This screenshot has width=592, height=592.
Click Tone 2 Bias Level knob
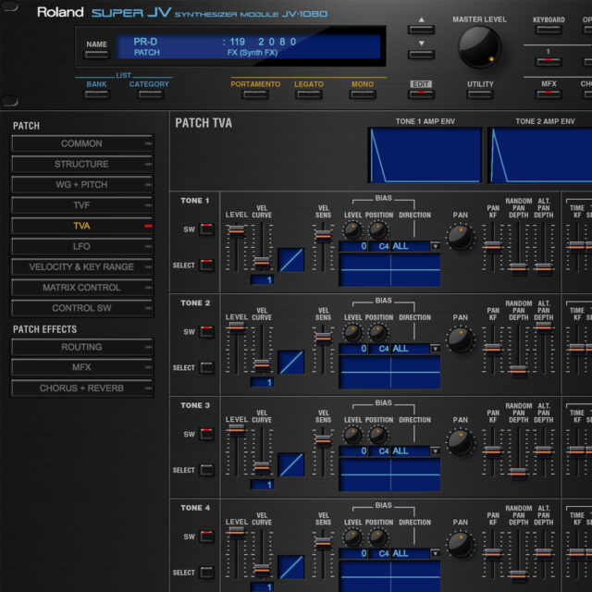[x=352, y=333]
